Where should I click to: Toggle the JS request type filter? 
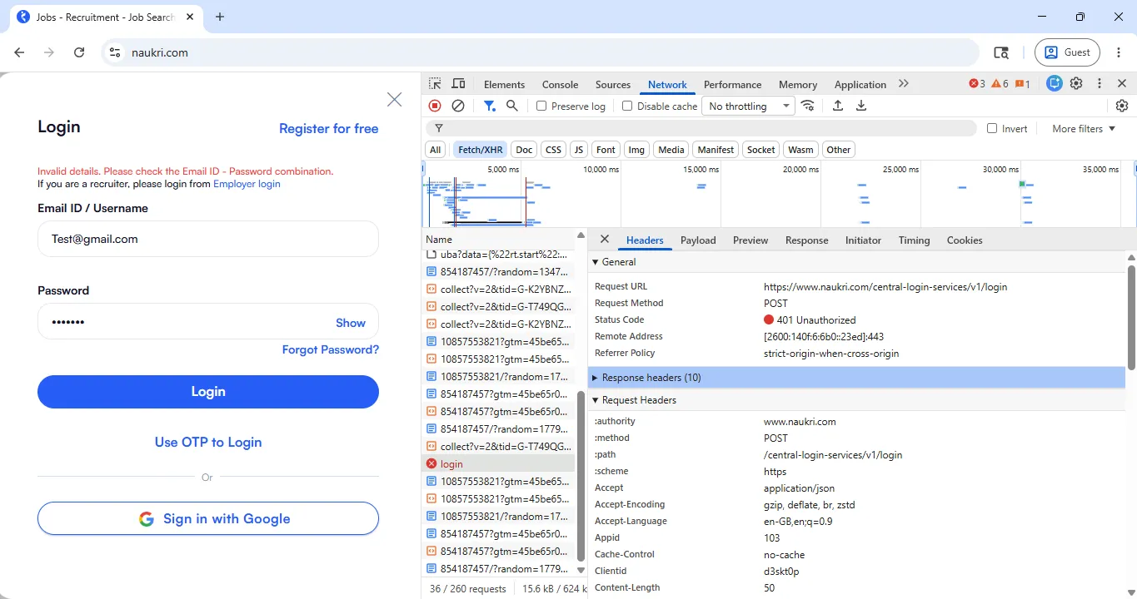click(579, 150)
